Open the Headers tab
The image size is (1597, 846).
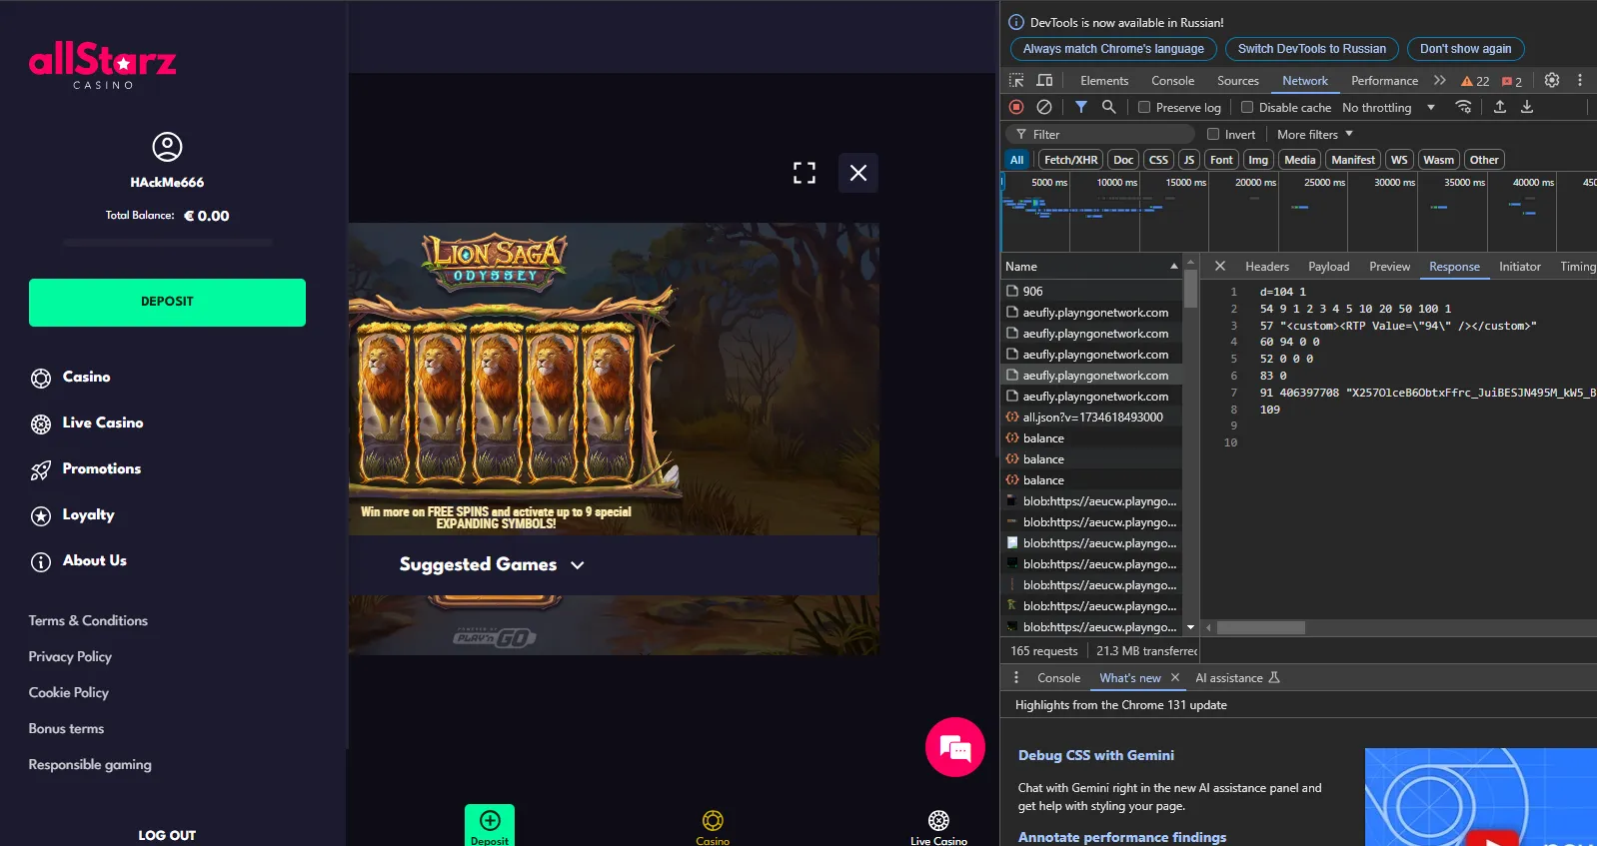(x=1266, y=267)
